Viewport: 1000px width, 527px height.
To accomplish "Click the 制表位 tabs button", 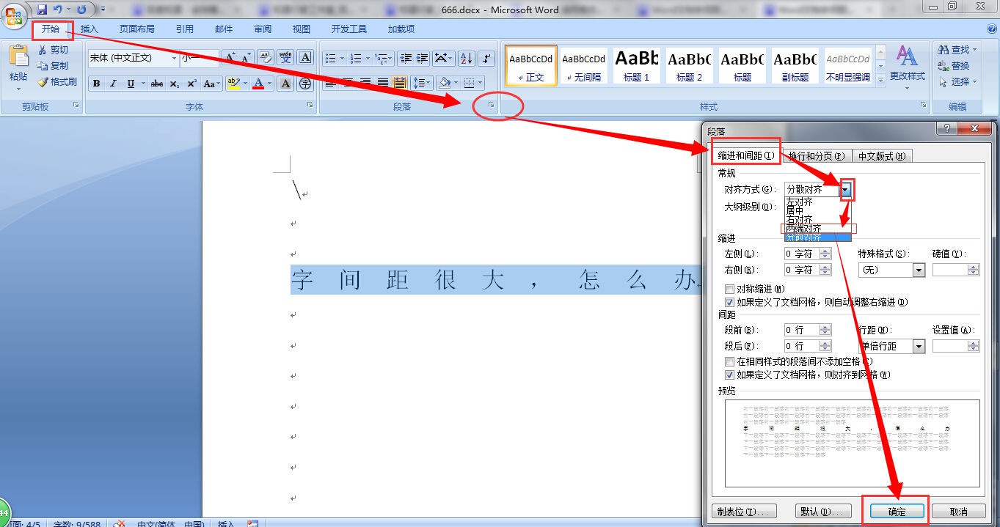I will coord(745,512).
